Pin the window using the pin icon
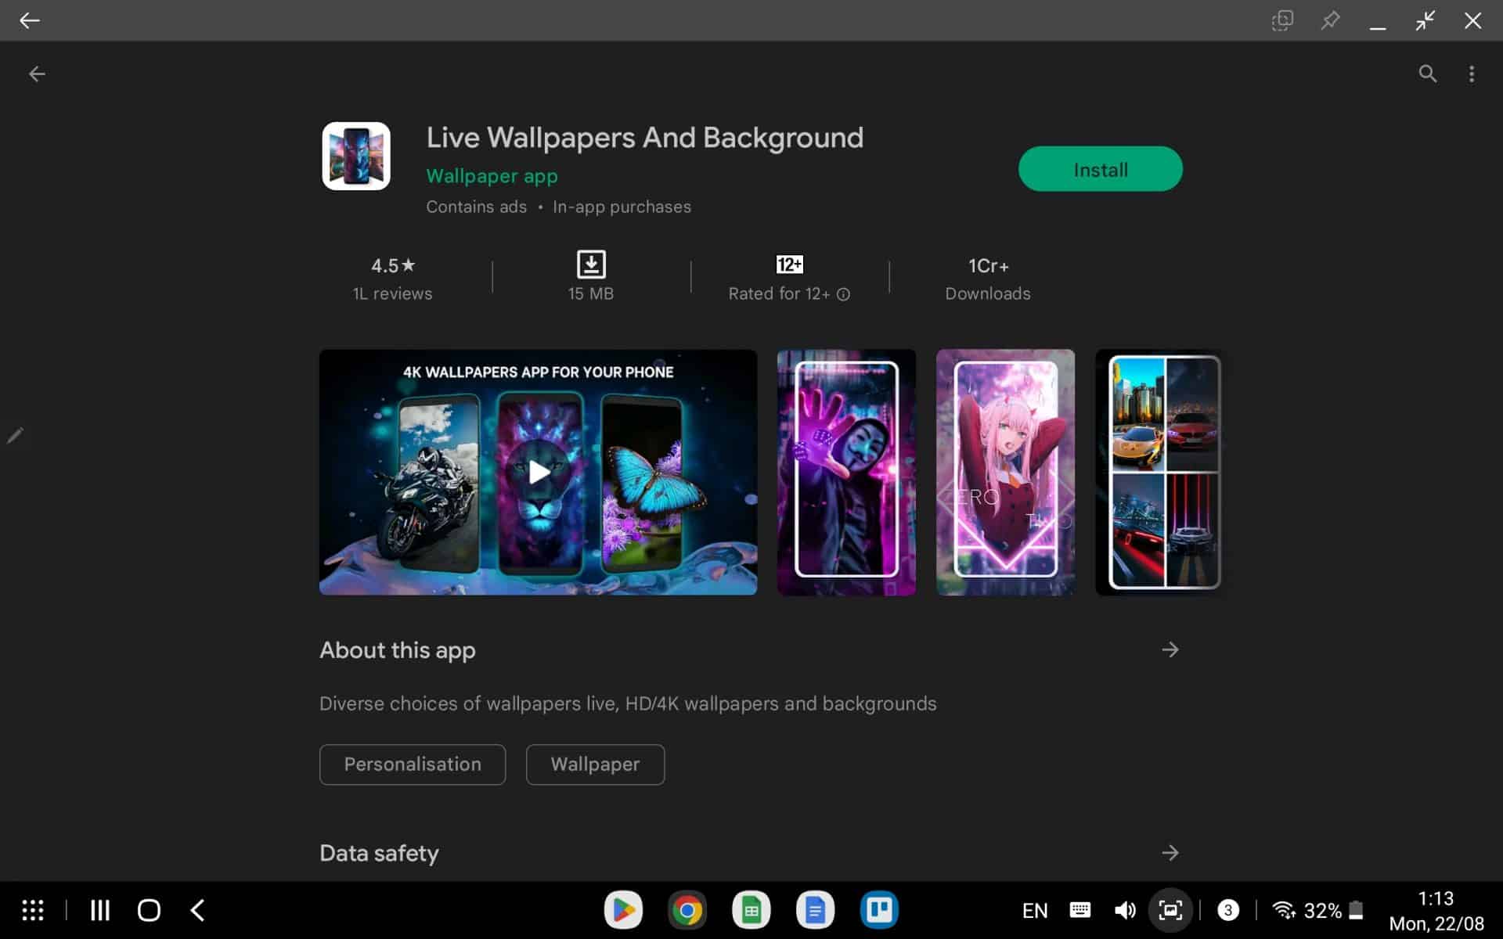Screen dimensions: 1503x939 (x=1331, y=20)
